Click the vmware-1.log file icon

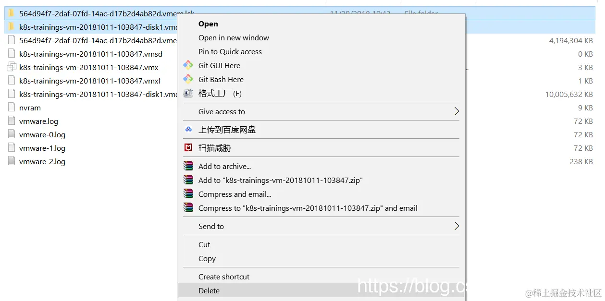[x=12, y=148]
